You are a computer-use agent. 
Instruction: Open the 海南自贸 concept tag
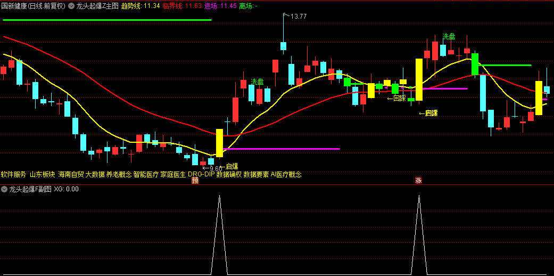(x=71, y=174)
